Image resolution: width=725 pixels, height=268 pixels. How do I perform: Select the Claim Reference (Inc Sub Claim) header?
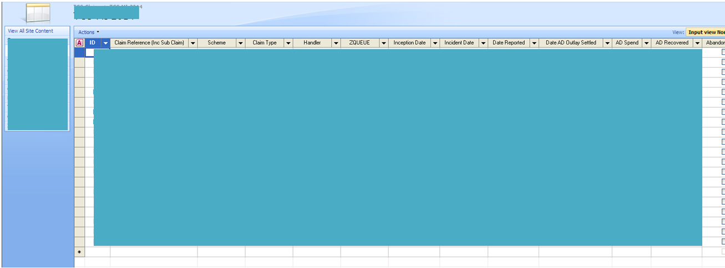[149, 43]
